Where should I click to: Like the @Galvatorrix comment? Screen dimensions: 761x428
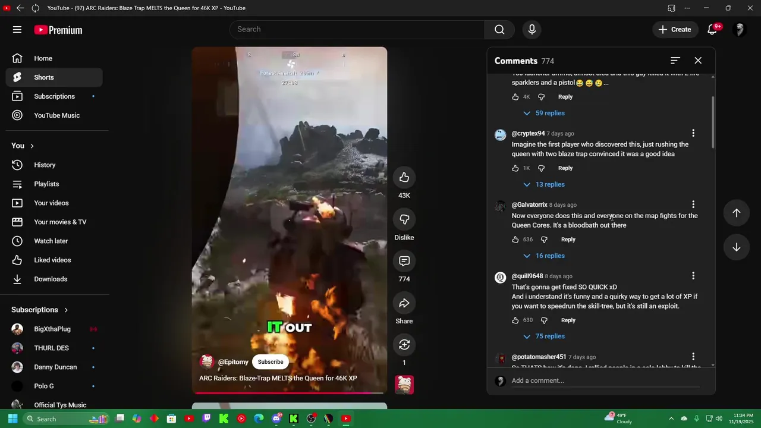click(515, 240)
